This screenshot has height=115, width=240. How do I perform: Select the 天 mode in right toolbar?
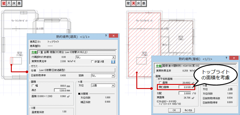[x=133, y=3]
